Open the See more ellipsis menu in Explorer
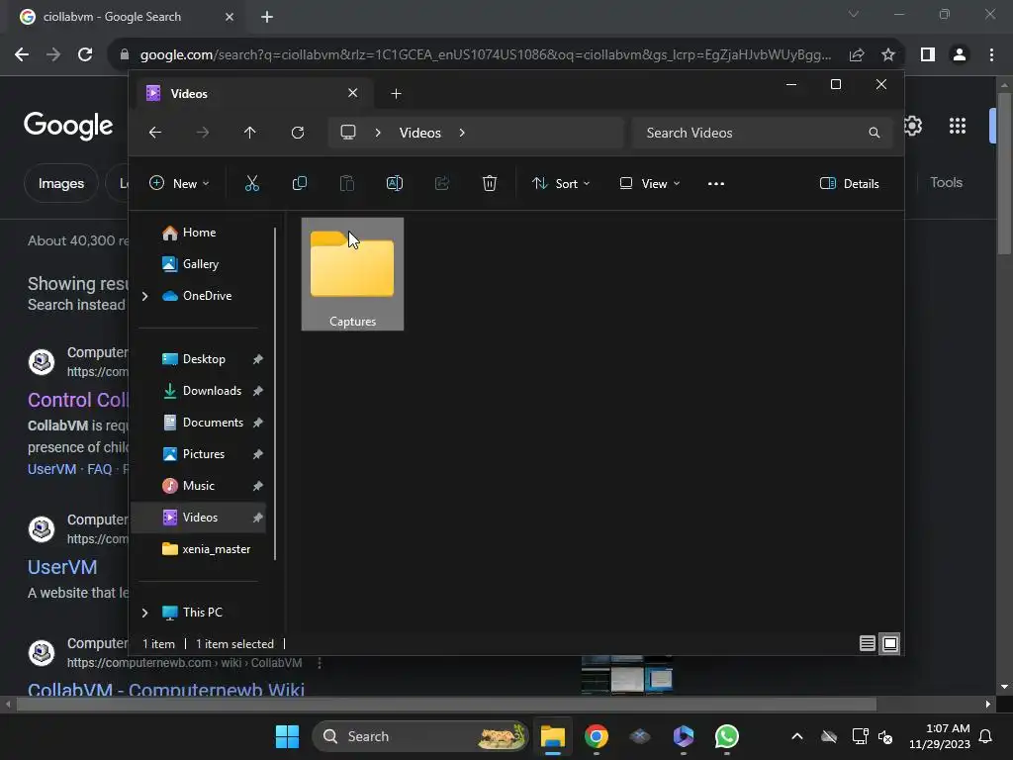 point(716,183)
